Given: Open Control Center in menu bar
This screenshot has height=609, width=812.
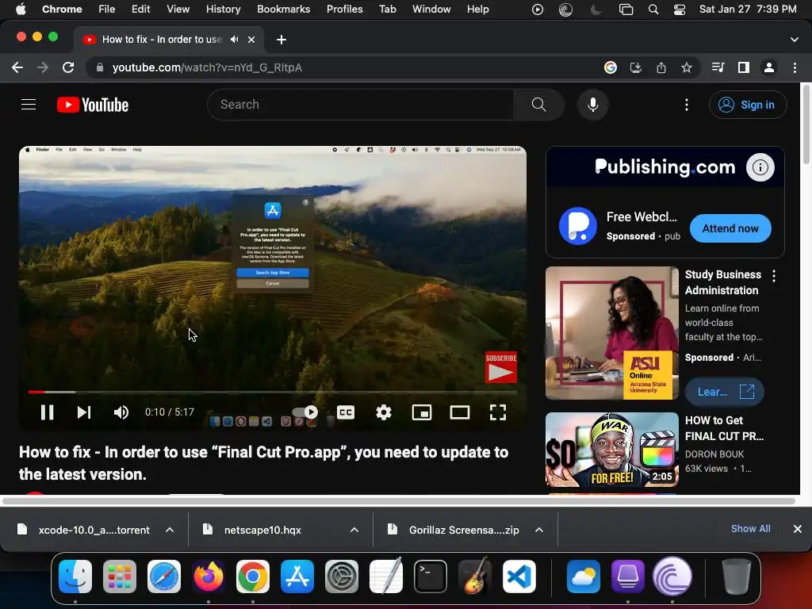Looking at the screenshot, I should tap(680, 10).
